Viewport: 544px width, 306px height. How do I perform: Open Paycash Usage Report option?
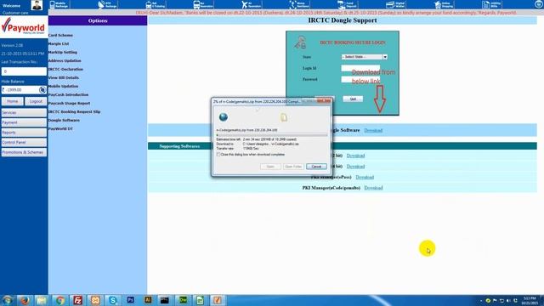click(x=70, y=104)
